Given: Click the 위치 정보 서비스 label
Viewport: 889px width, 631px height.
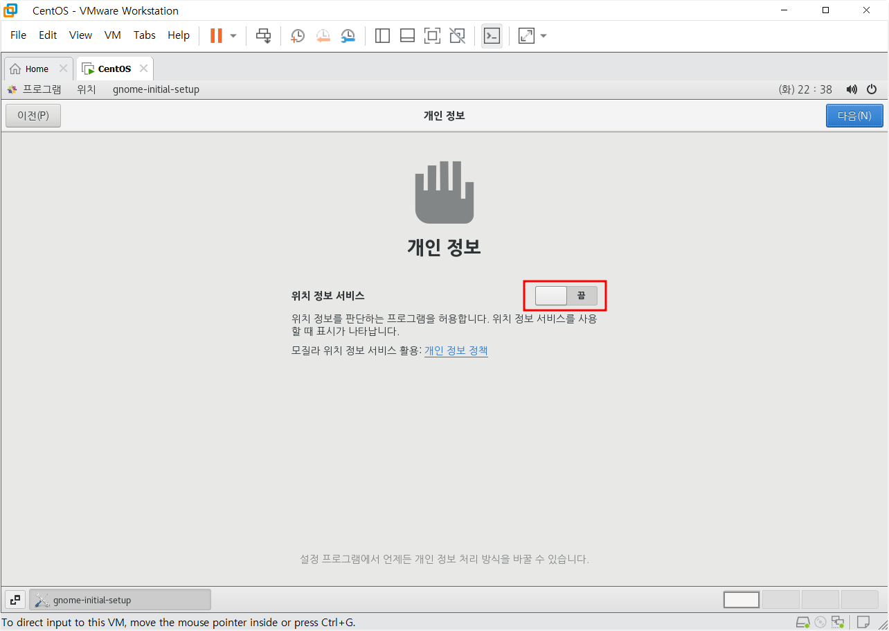Looking at the screenshot, I should pos(328,296).
